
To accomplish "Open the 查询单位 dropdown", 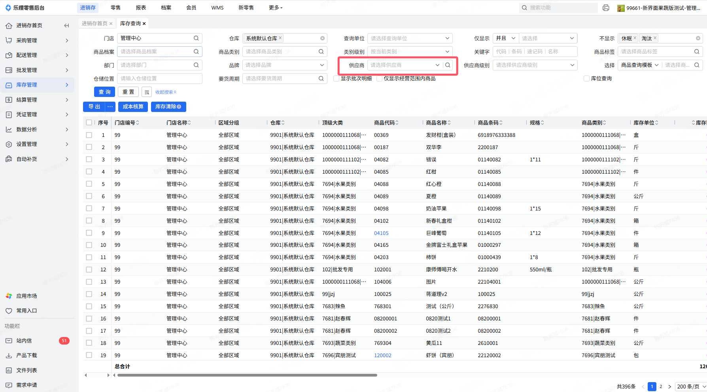I will 410,38.
